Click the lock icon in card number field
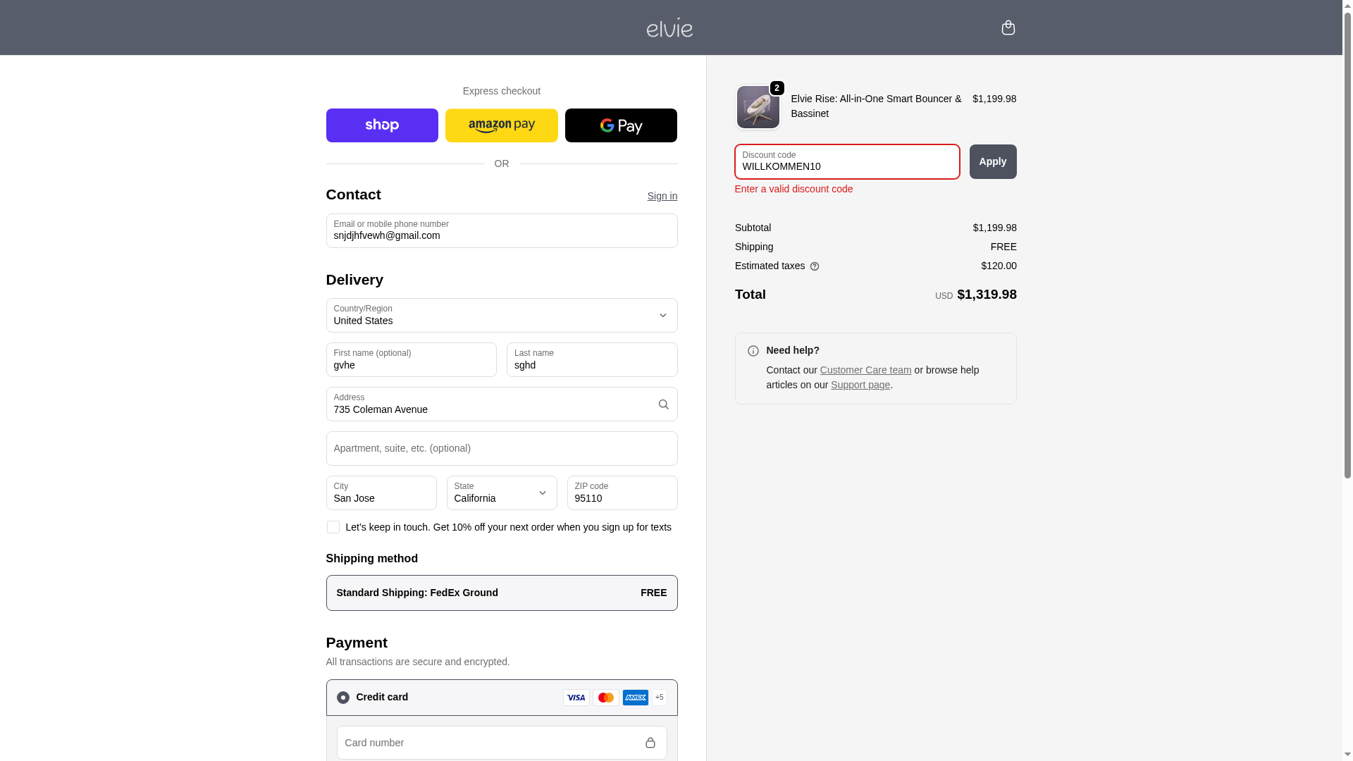This screenshot has width=1353, height=761. click(x=650, y=743)
